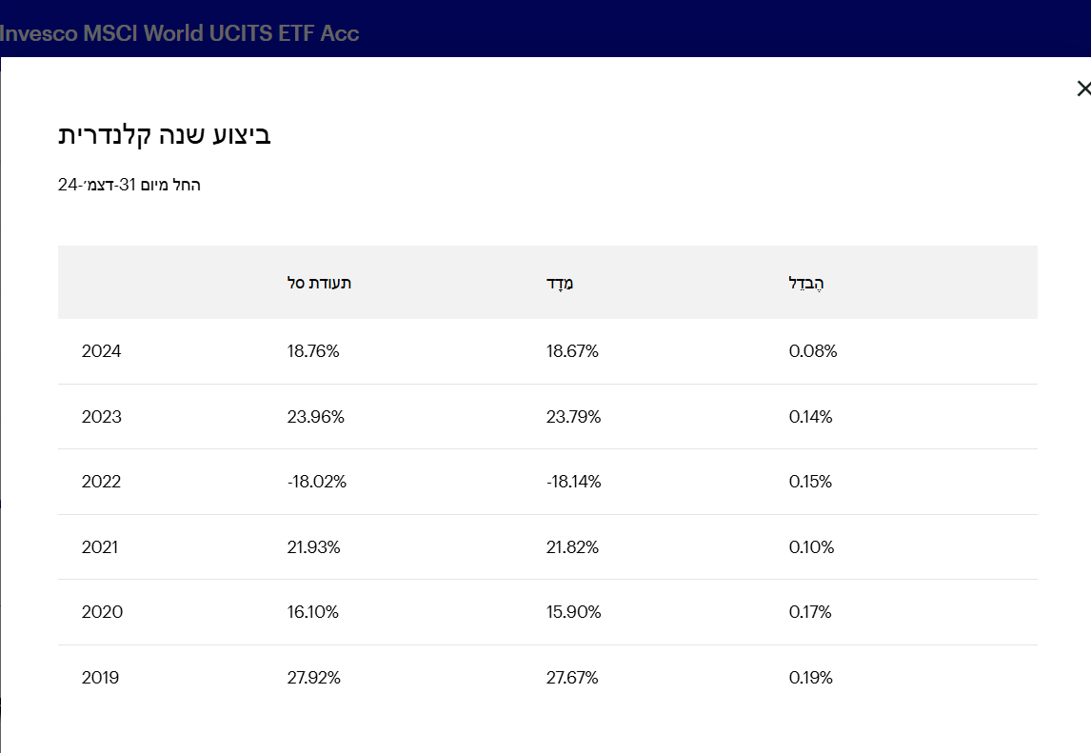The image size is (1091, 753).
Task: Click the ביצוע שנה קלנדרית heading
Action: click(165, 134)
